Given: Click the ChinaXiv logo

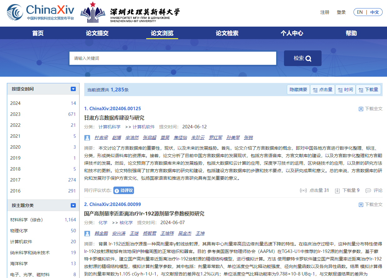Looking at the screenshot, I should click(41, 12).
